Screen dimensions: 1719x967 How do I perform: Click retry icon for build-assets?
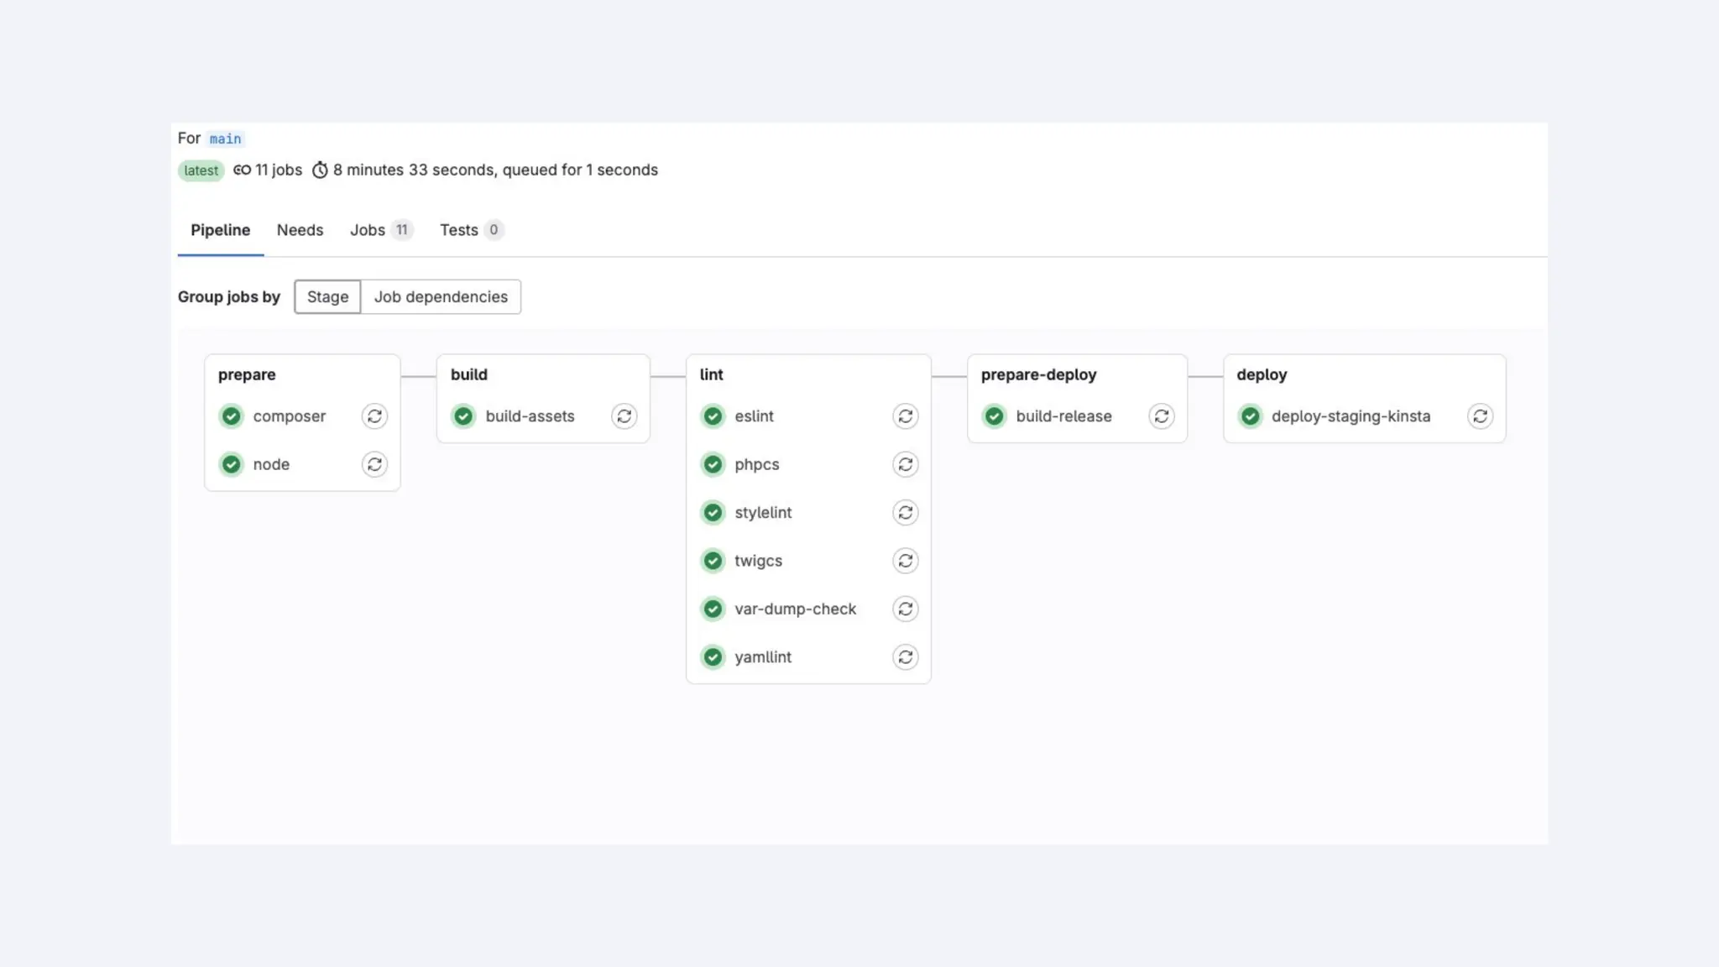pyautogui.click(x=624, y=416)
